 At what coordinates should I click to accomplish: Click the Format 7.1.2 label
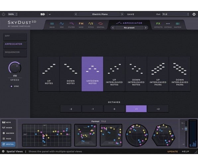point(99,122)
